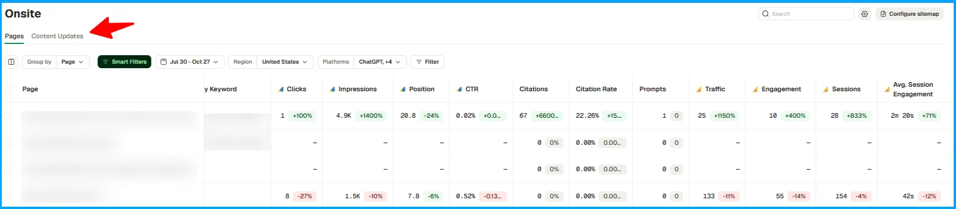This screenshot has height=209, width=956.
Task: Sort by the Impressions column header
Action: pyautogui.click(x=357, y=89)
